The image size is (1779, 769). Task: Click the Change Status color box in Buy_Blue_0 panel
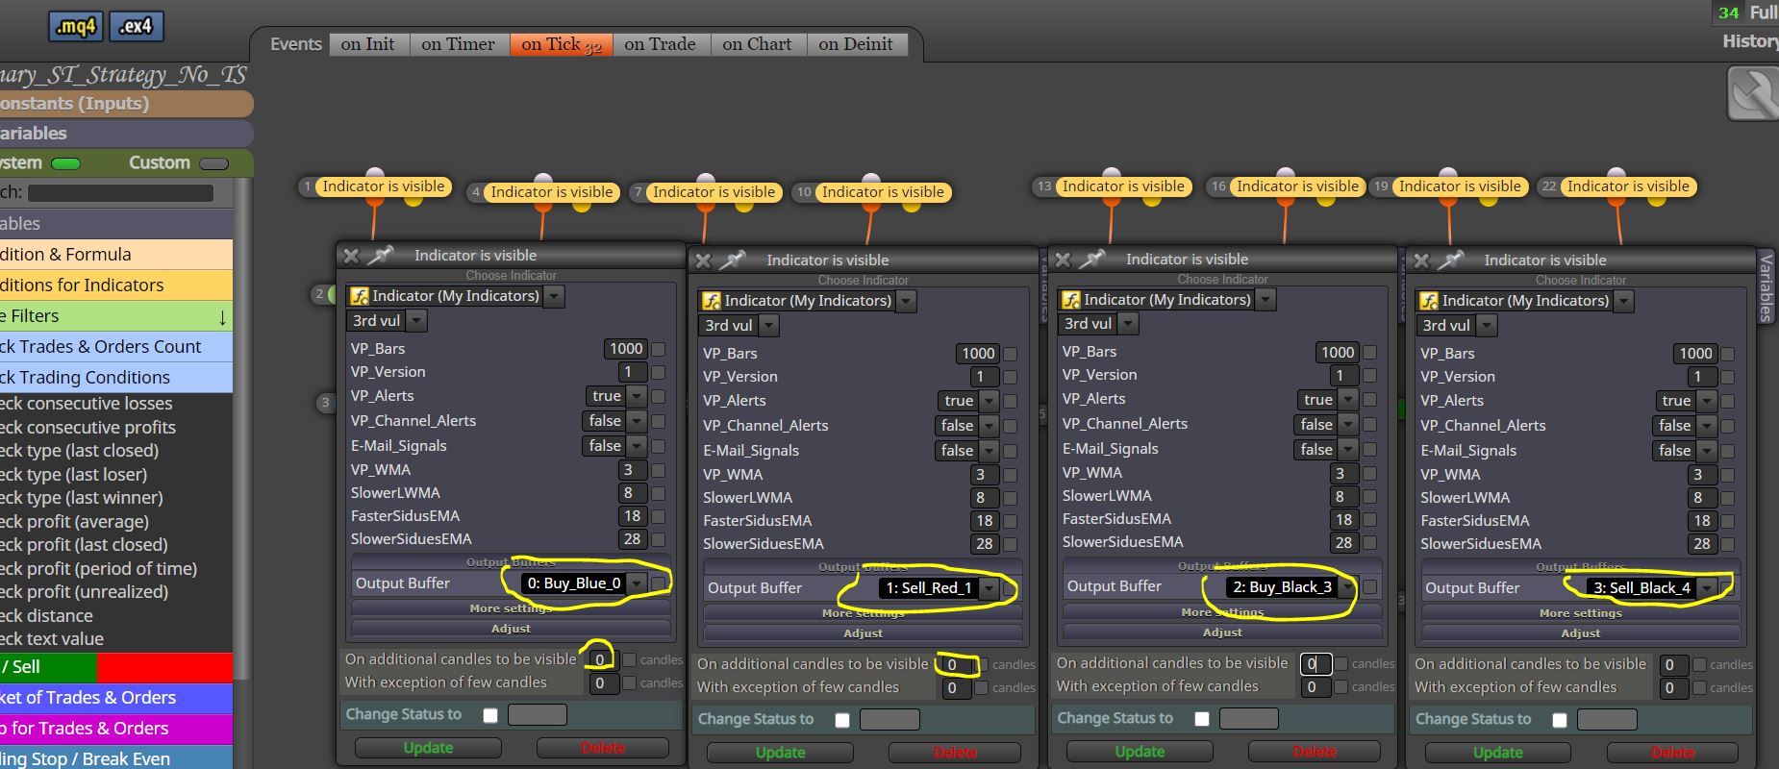tap(538, 715)
